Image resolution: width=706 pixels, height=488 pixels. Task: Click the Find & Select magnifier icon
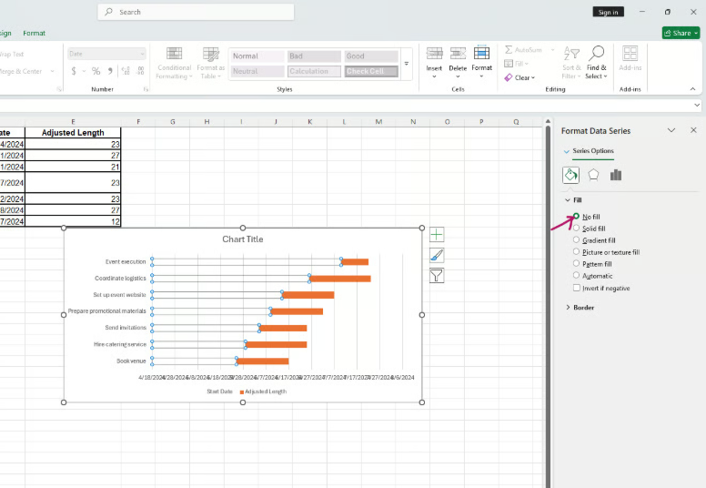[x=596, y=54]
